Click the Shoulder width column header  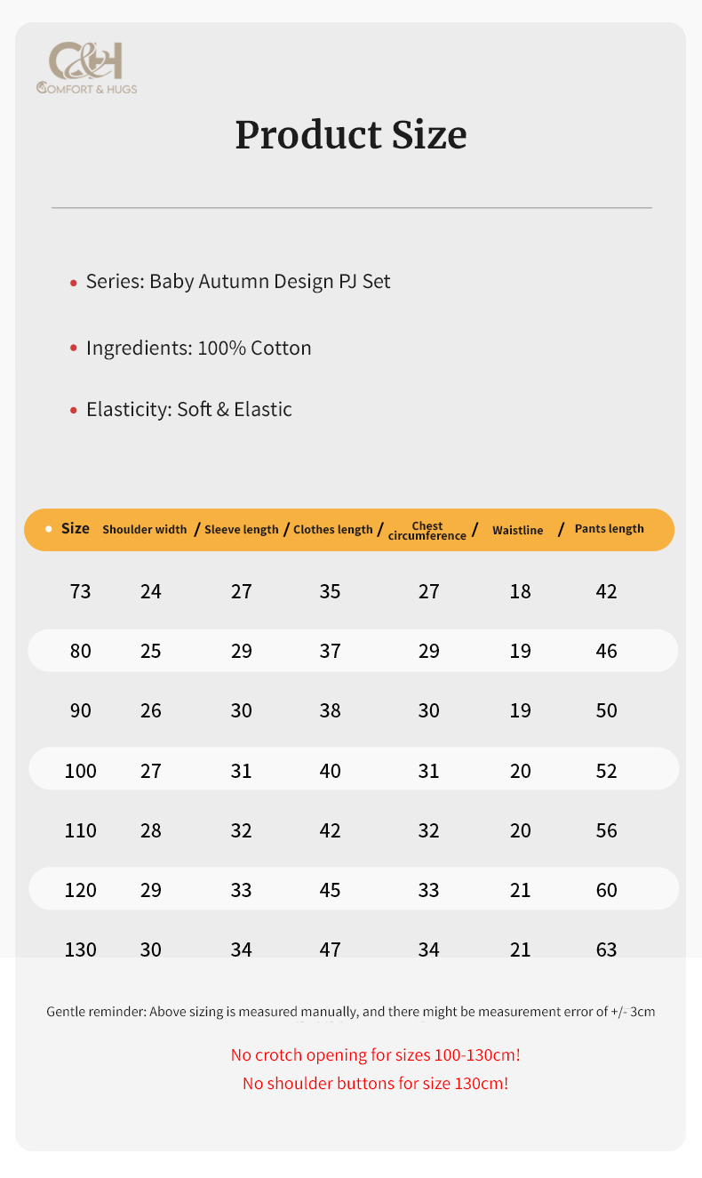pyautogui.click(x=145, y=529)
